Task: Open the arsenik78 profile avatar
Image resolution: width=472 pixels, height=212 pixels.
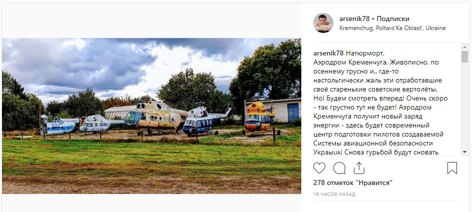Action: click(323, 23)
